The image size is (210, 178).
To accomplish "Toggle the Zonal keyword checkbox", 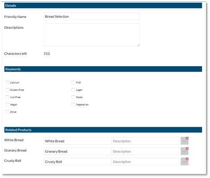I will point(7,112).
